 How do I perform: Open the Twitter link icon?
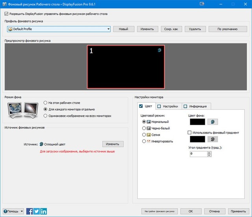[37, 211]
